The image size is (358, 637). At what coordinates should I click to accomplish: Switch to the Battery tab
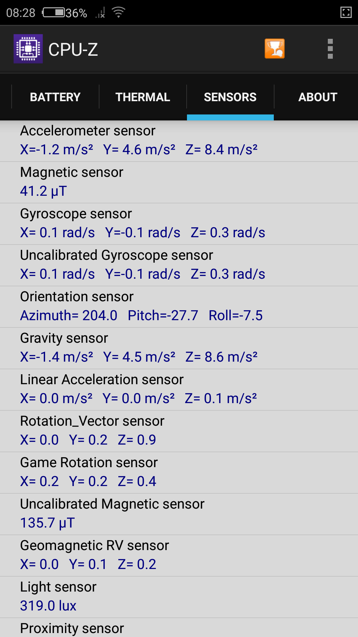(x=55, y=97)
